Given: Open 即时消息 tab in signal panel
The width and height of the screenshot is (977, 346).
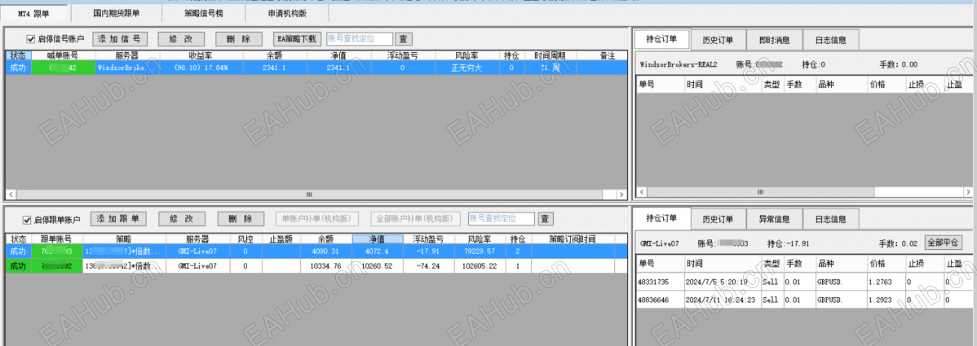Looking at the screenshot, I should click(775, 40).
